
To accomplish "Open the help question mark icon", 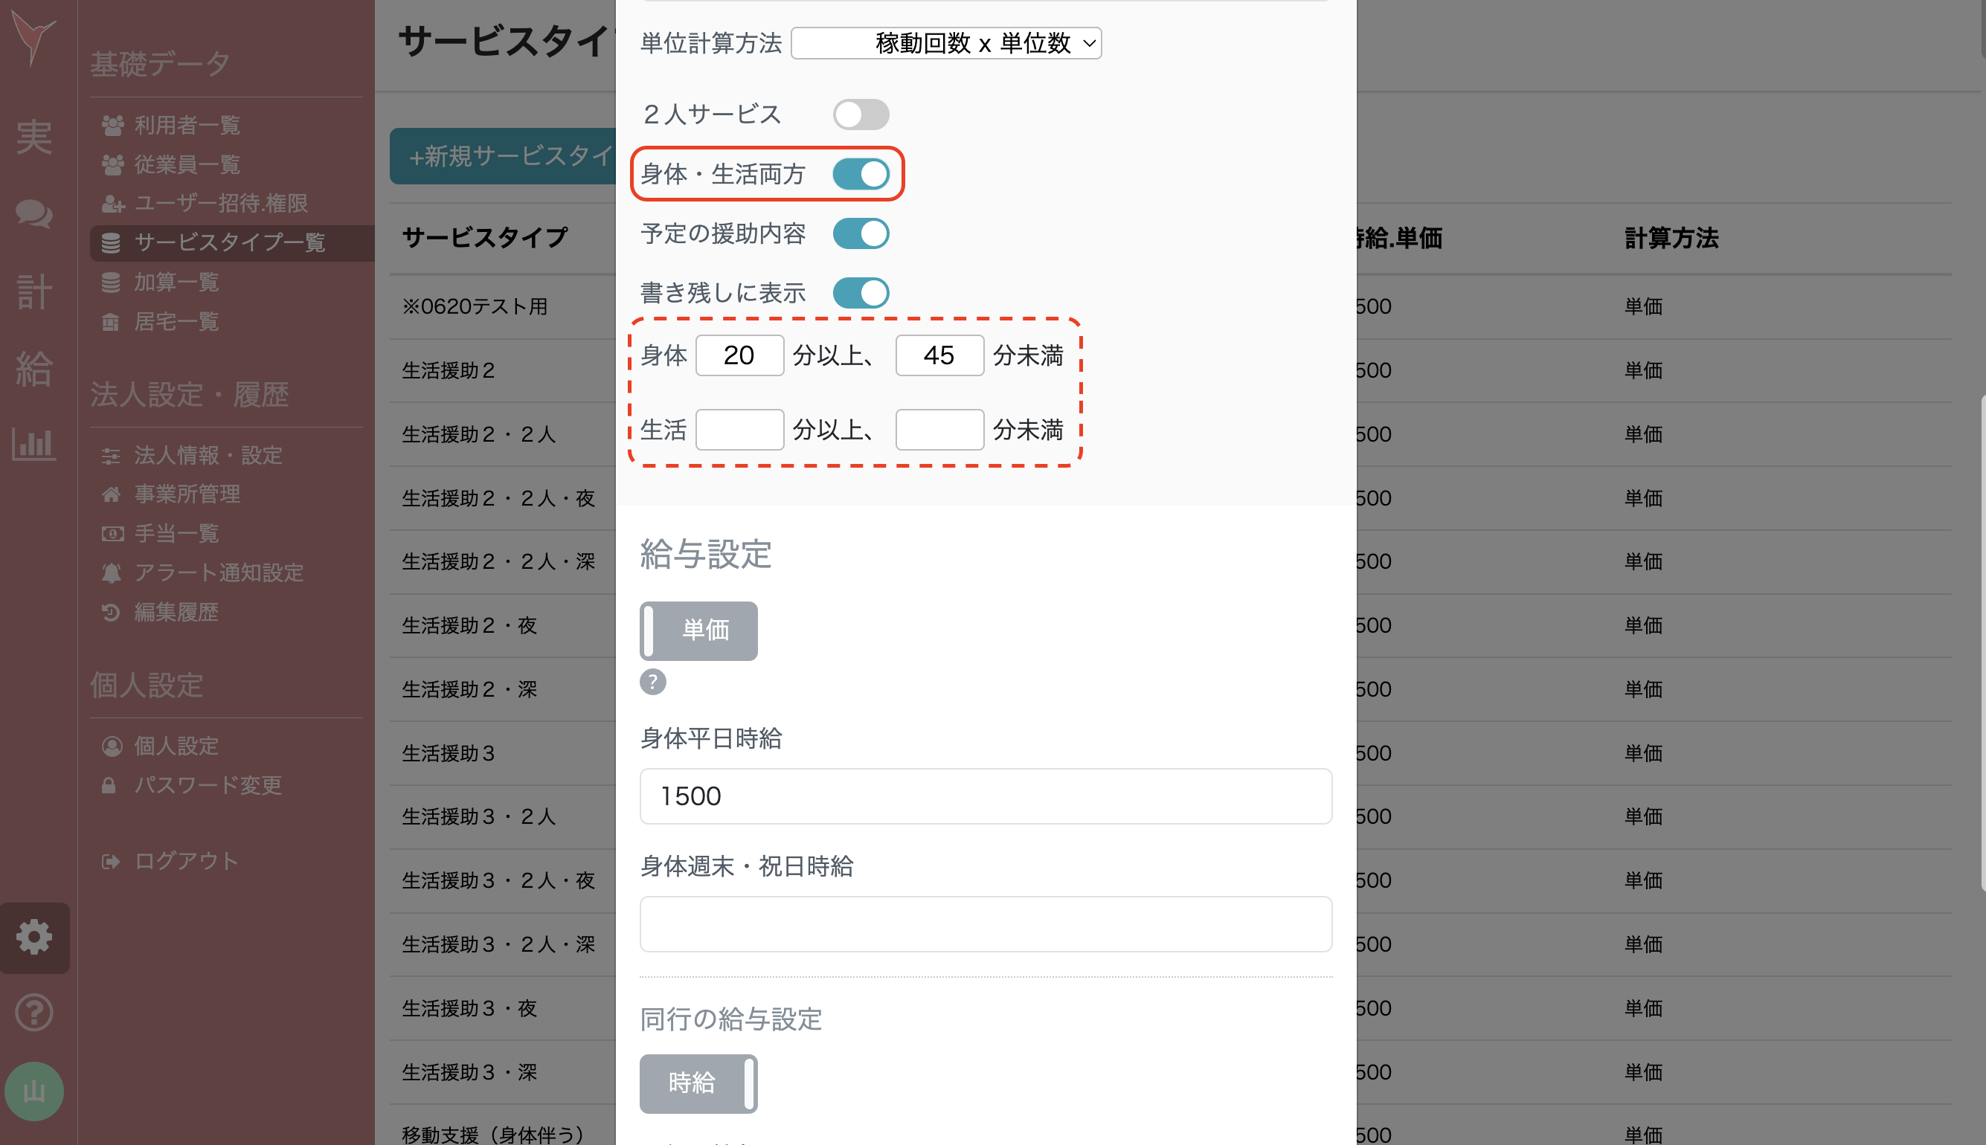I will (35, 1013).
